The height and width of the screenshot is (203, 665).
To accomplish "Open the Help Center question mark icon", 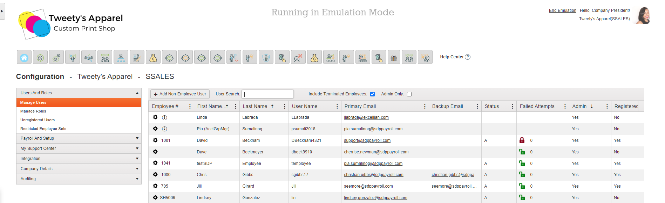I will coord(468,57).
